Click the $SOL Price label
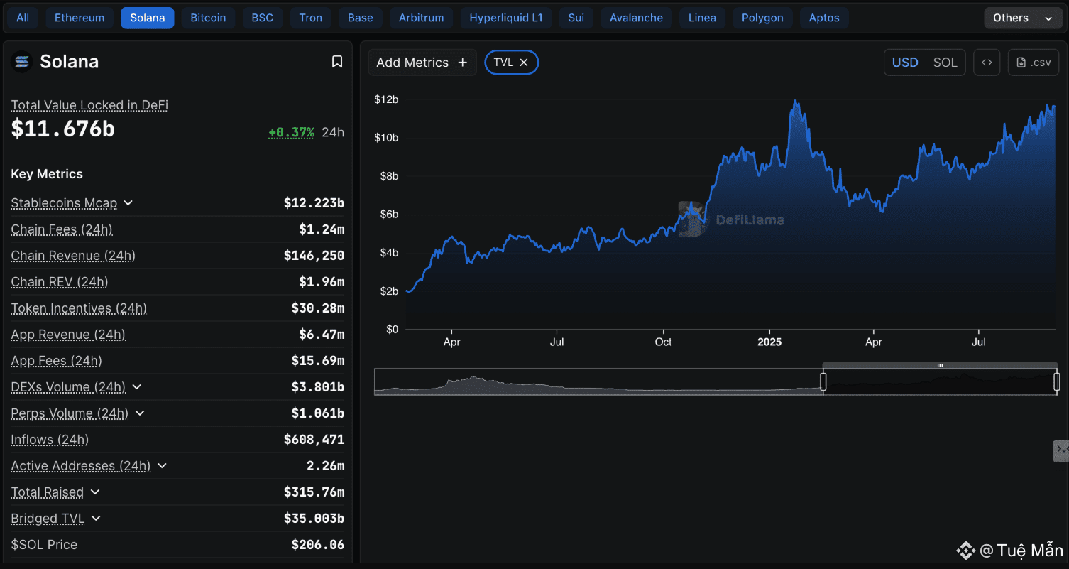The height and width of the screenshot is (569, 1069). (x=44, y=545)
